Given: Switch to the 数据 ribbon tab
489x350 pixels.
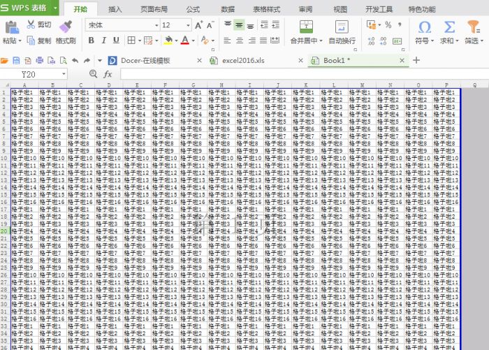Looking at the screenshot, I should click(228, 9).
